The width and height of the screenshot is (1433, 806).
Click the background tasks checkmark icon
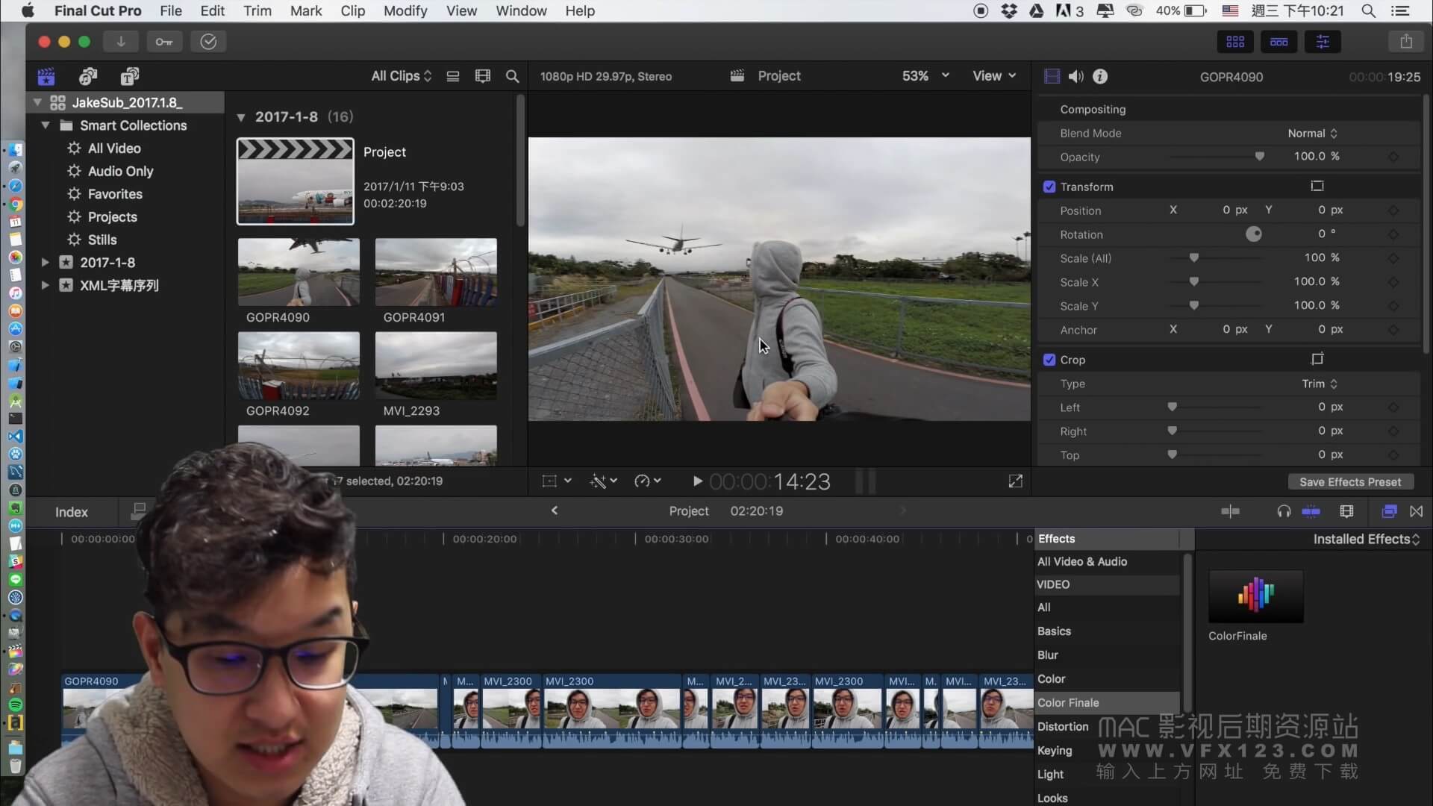(x=208, y=42)
